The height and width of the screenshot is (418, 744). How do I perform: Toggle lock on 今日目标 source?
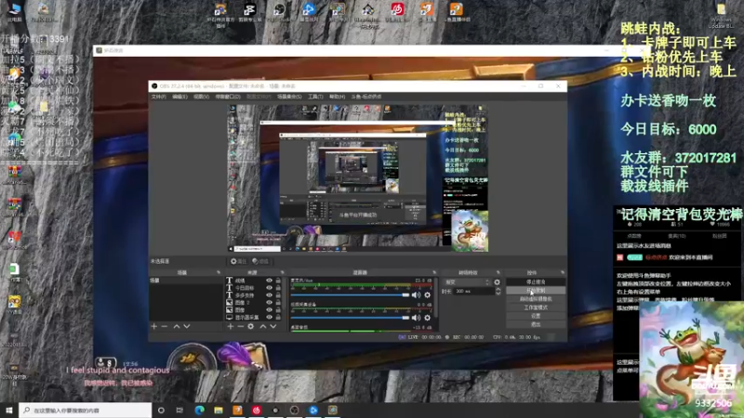[278, 288]
